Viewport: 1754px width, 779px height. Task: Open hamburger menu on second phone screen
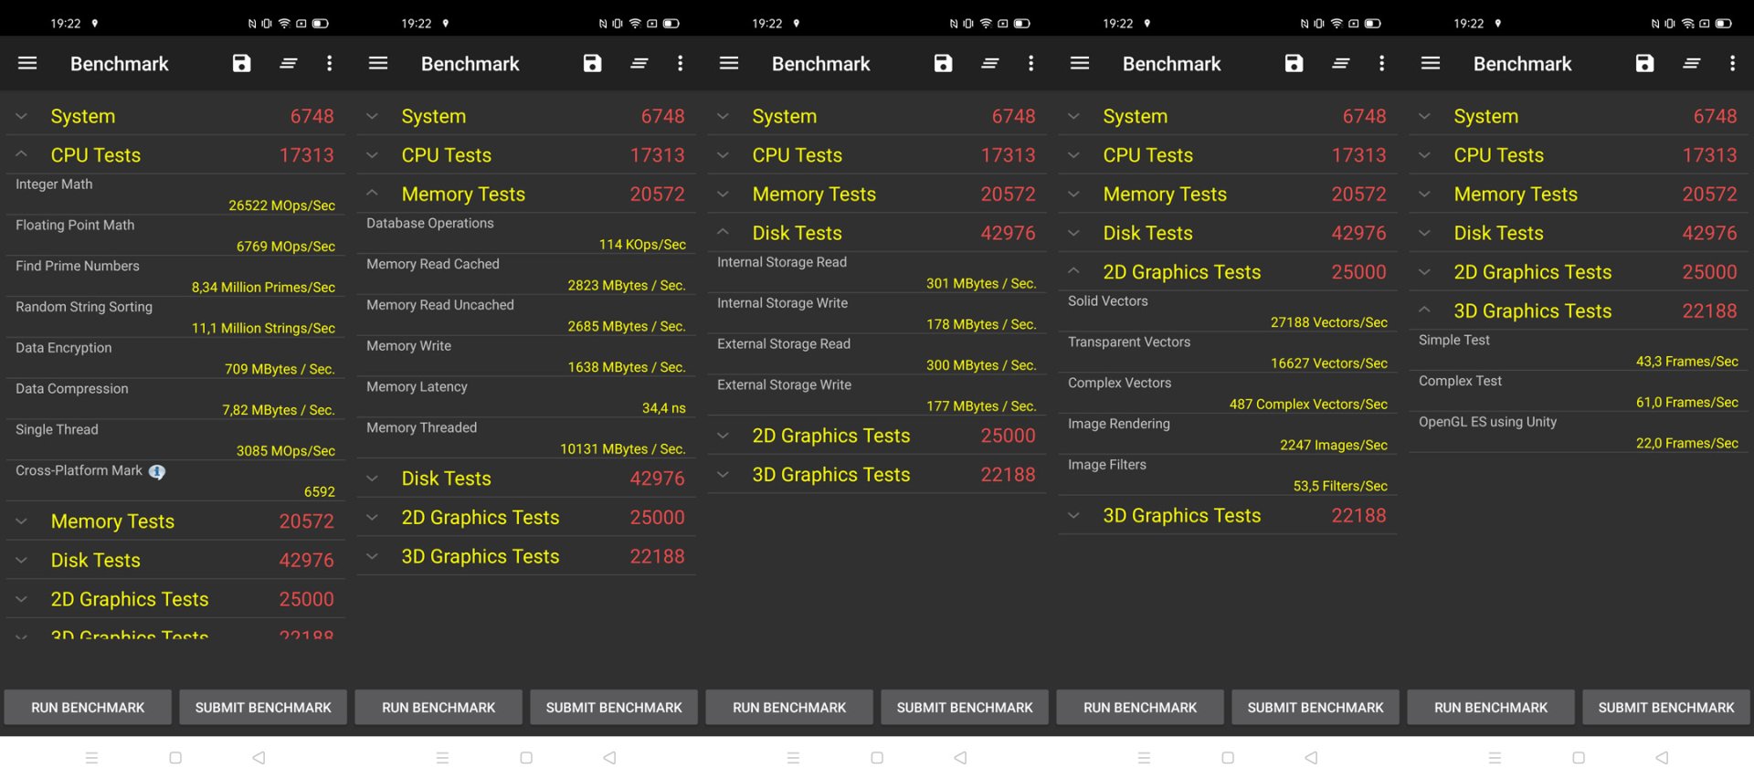[x=378, y=63]
